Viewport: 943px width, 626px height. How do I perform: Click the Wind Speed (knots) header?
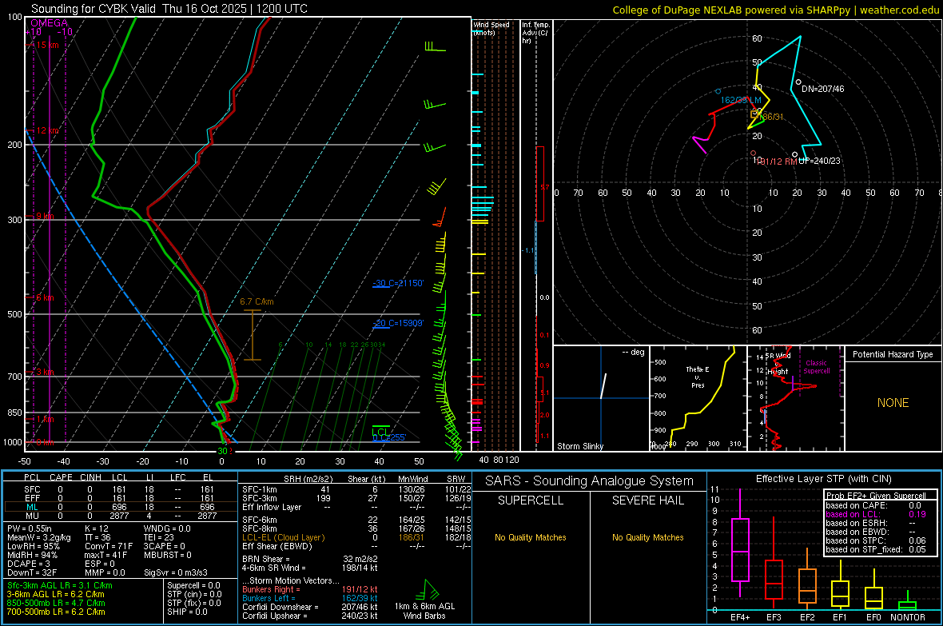pyautogui.click(x=491, y=28)
